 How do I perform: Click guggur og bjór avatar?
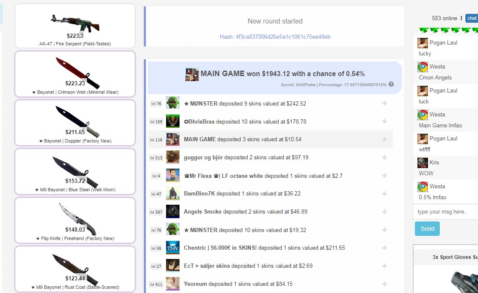(172, 157)
